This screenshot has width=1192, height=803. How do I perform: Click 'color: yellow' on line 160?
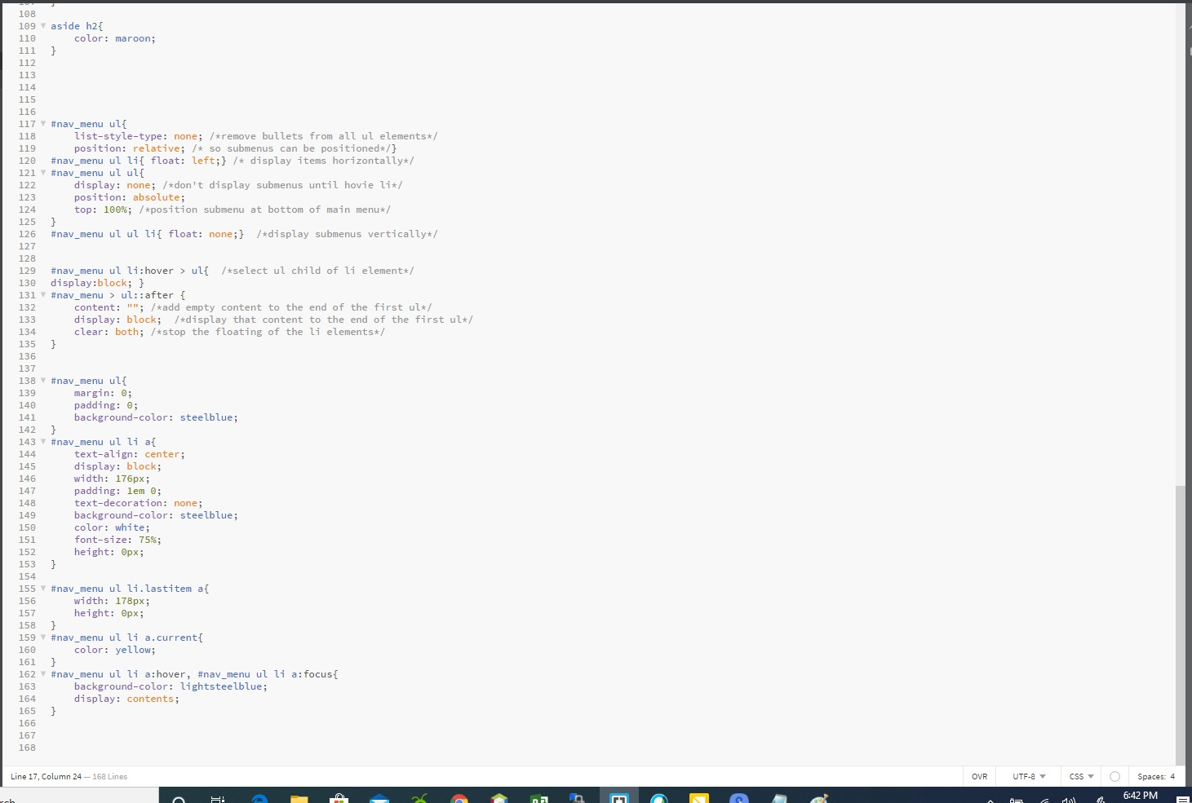112,650
